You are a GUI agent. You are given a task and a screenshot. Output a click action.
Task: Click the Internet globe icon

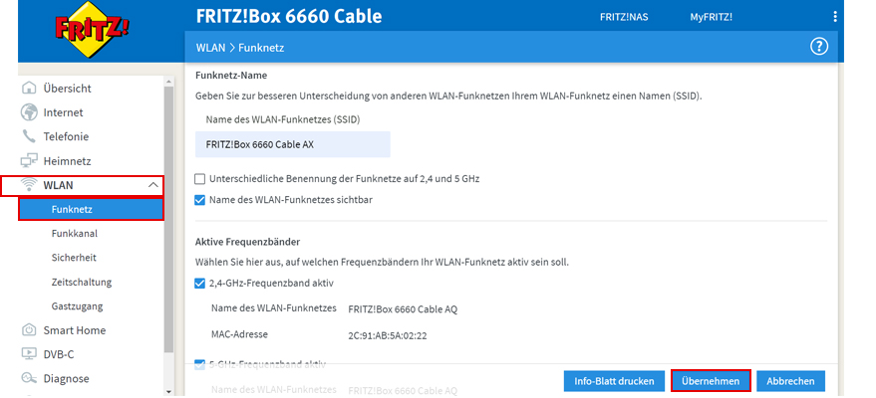pos(29,112)
